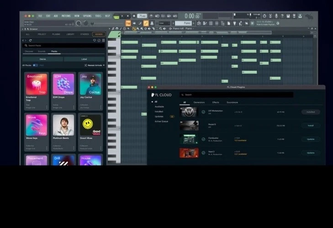
Task: Select the Library tab in Browser
Action: pyautogui.click(x=70, y=34)
